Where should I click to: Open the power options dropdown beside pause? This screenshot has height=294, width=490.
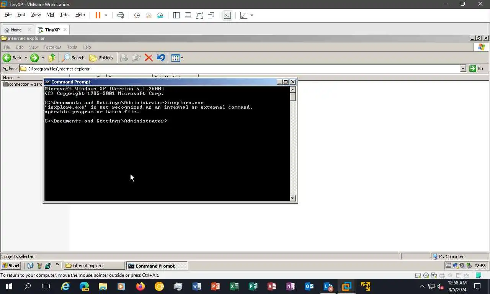[x=106, y=15]
